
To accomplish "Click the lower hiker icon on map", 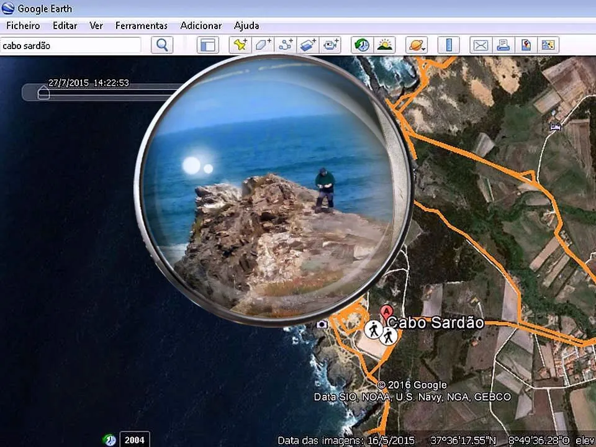I will (388, 336).
